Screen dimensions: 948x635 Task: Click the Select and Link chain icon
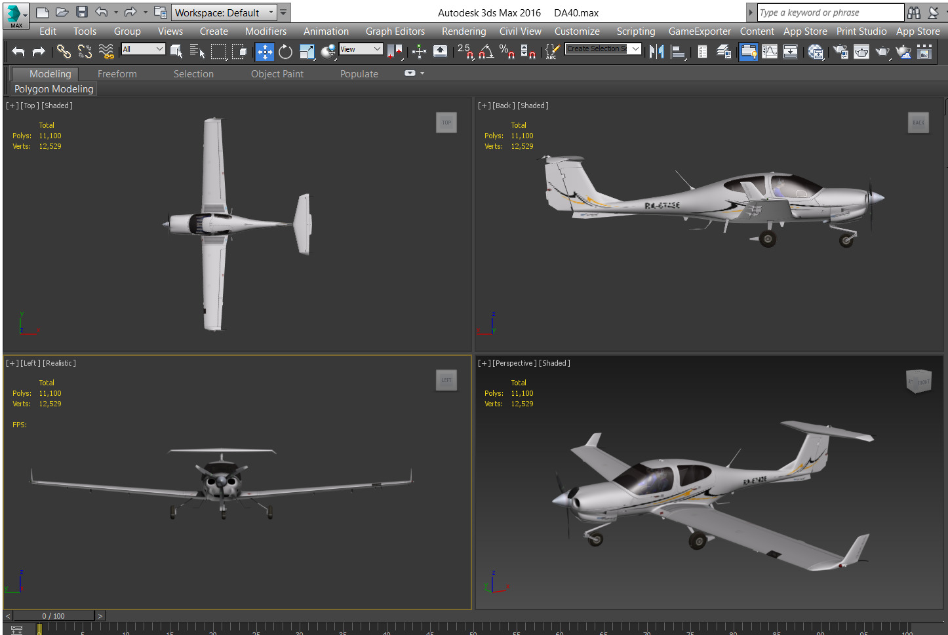(x=64, y=51)
